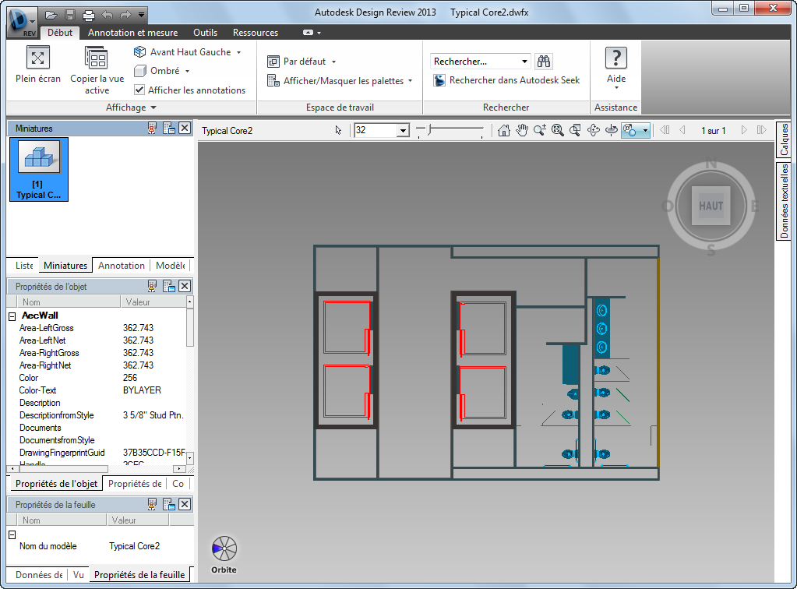Collapse the AecWall properties group
This screenshot has height=589, width=797.
pos(12,316)
